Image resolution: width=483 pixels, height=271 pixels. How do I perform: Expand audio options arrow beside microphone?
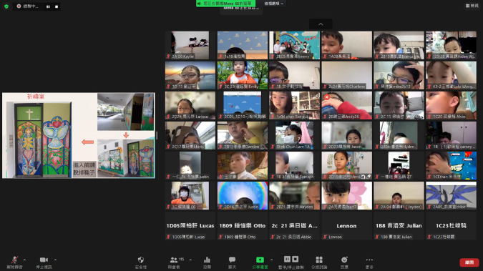click(24, 260)
